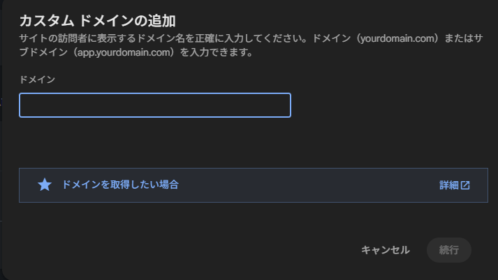Click the blank area right of the domain input
498x280 pixels.
coord(391,105)
